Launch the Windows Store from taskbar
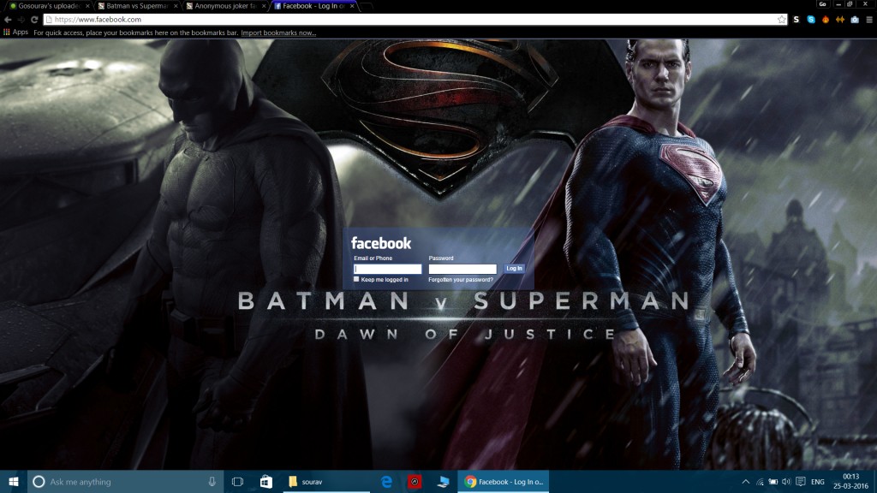The image size is (877, 493). (x=268, y=482)
